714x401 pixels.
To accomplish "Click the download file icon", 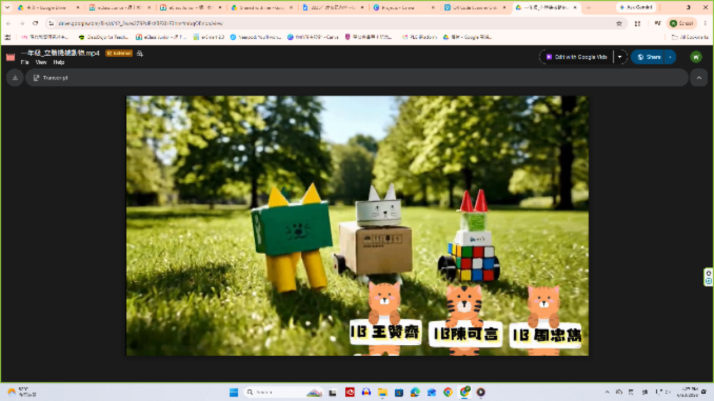I will (x=15, y=78).
